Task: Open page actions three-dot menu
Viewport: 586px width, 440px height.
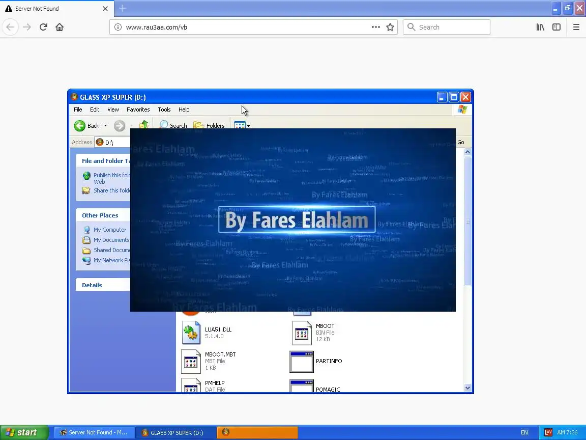Action: [375, 27]
